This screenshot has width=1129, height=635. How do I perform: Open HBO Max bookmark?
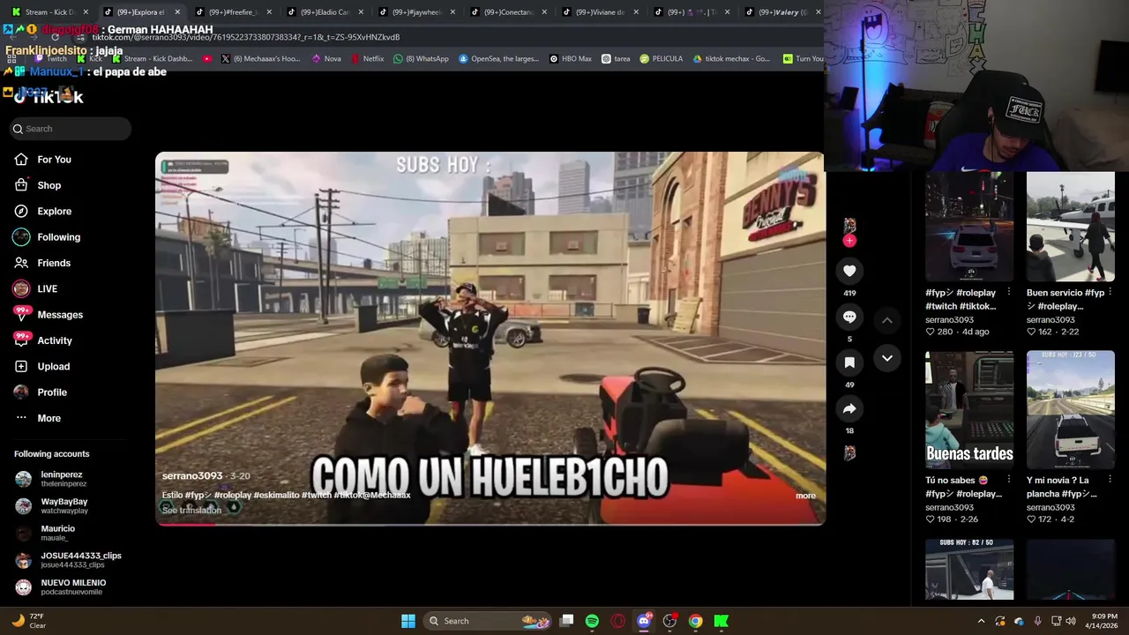tap(571, 59)
